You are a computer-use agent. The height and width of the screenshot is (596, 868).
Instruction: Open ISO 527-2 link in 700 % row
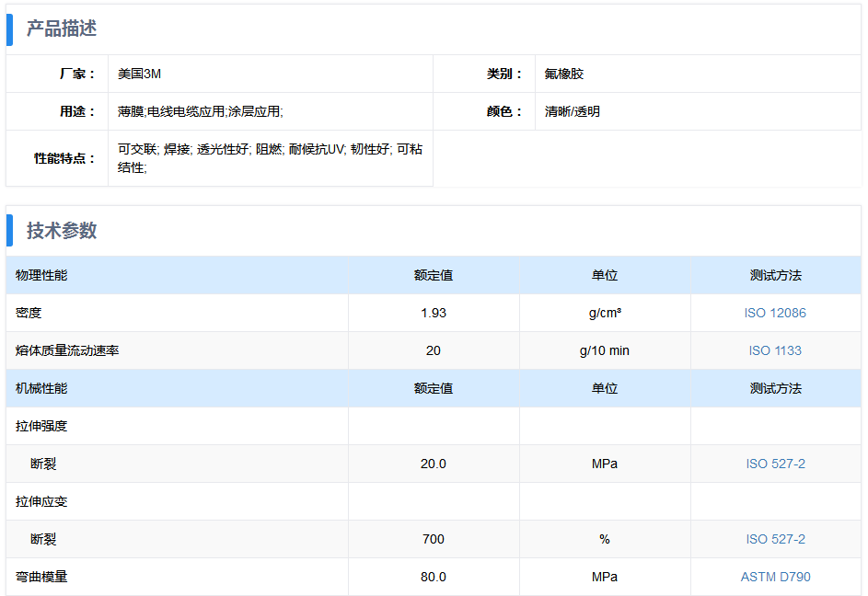coord(775,539)
